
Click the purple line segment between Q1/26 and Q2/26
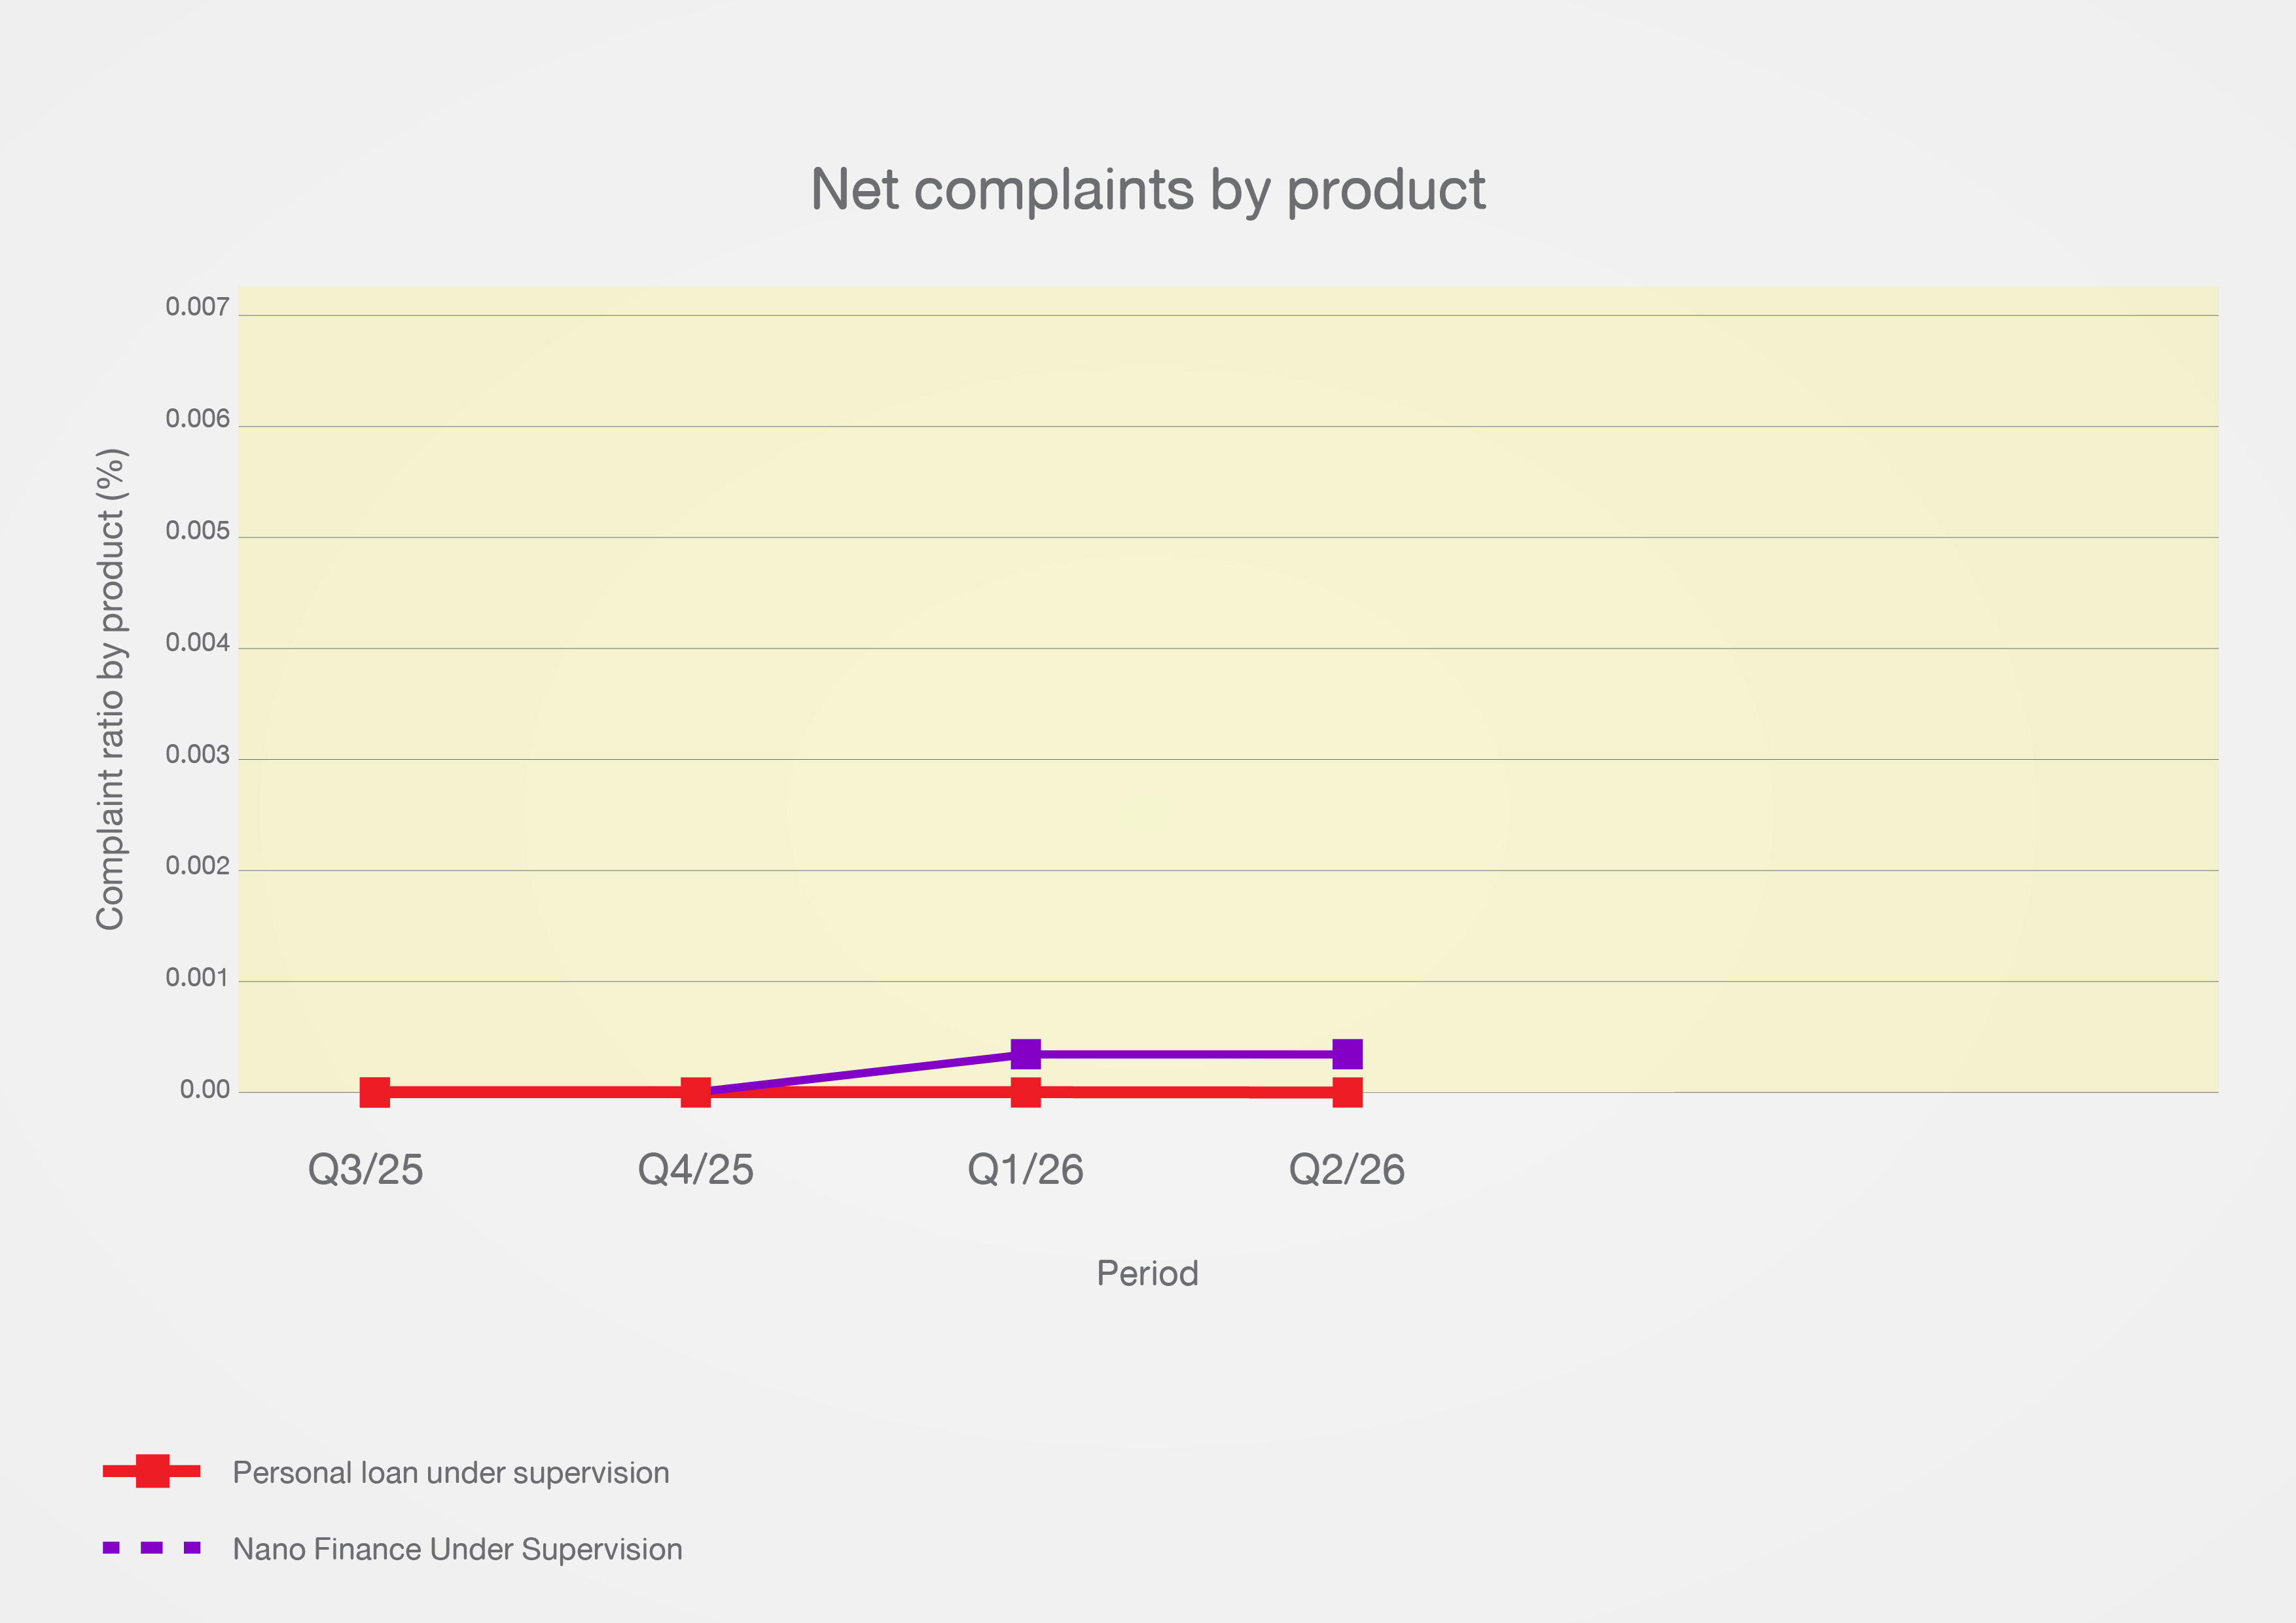click(1186, 1054)
